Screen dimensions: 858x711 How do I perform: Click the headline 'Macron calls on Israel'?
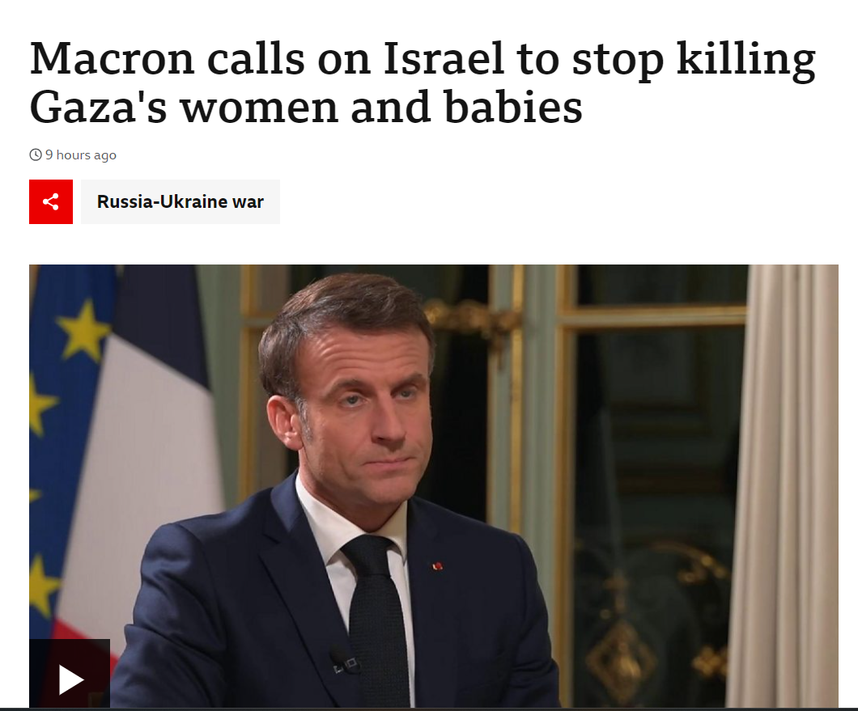[267, 58]
